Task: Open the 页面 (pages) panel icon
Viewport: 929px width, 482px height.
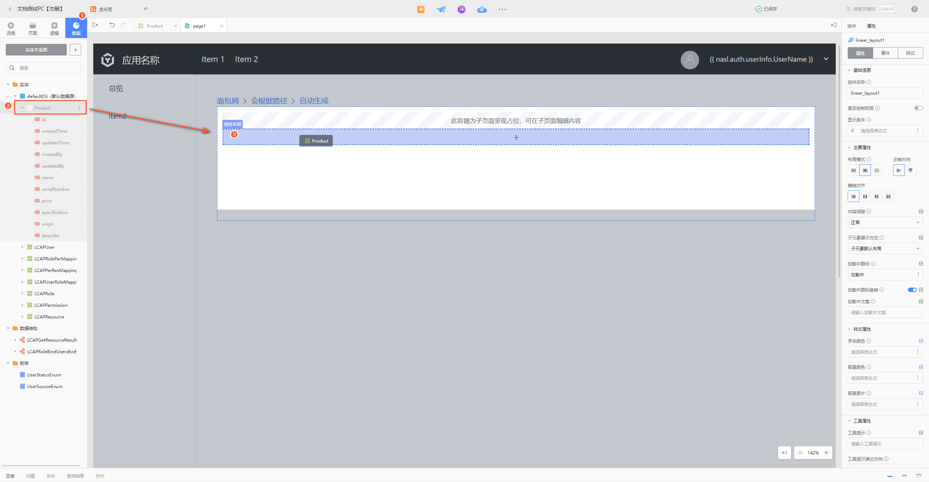Action: pos(33,28)
